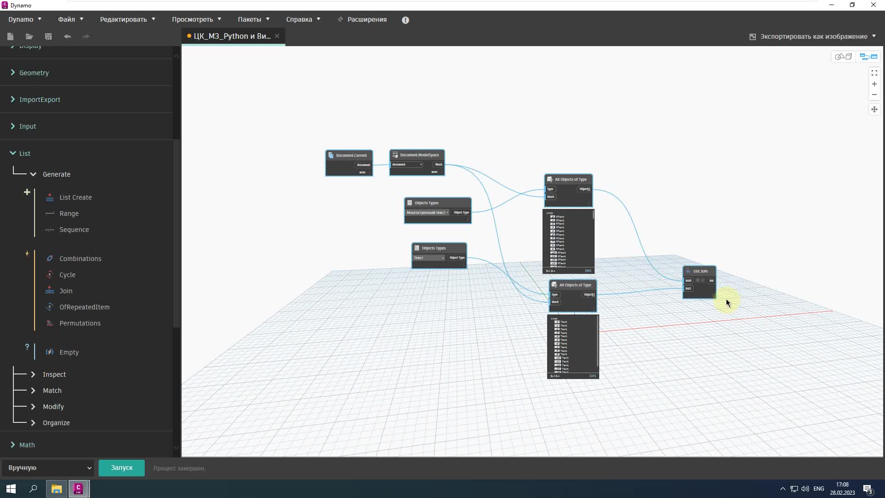885x498 pixels.
Task: Open the Расширения extensions menu
Action: tap(362, 19)
